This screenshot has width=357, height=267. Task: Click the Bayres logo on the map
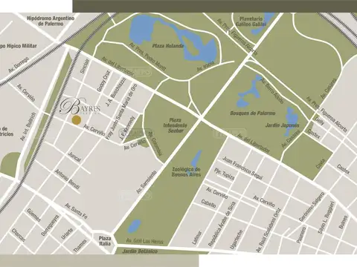[80, 107]
